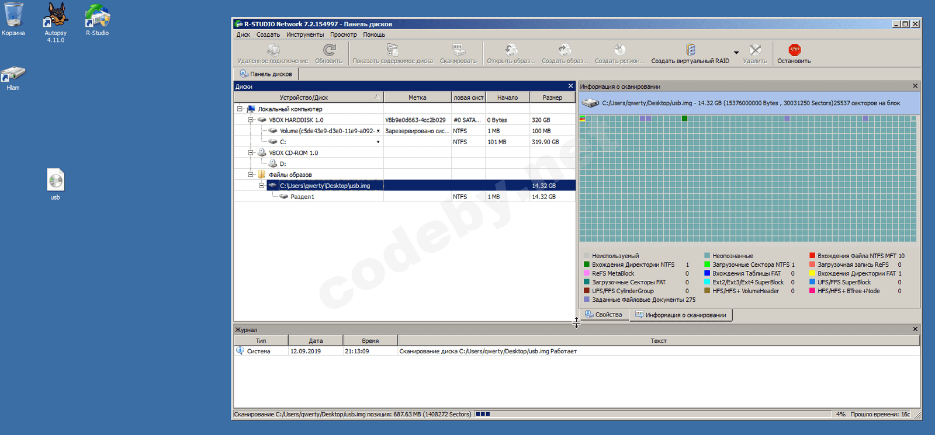The image size is (935, 435).
Task: Collapse the Локальный компьютер tree node
Action: pos(240,109)
